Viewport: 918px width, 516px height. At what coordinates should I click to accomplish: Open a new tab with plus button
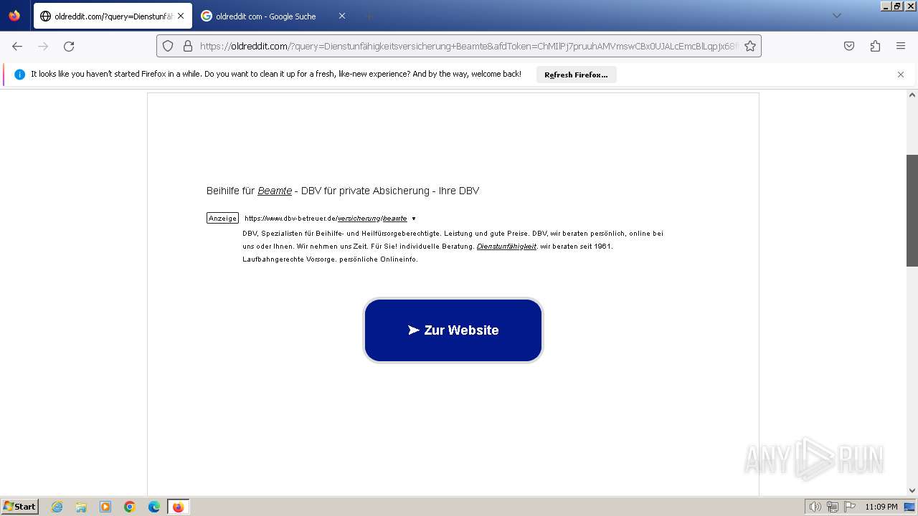369,16
